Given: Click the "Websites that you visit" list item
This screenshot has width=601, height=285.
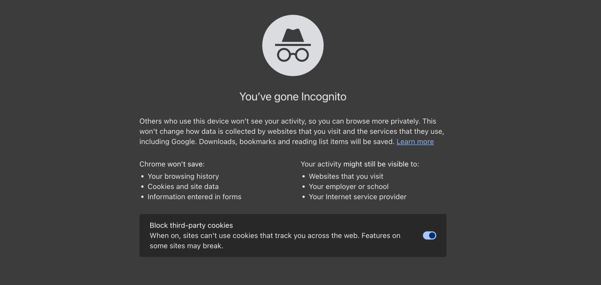Looking at the screenshot, I should tap(346, 176).
